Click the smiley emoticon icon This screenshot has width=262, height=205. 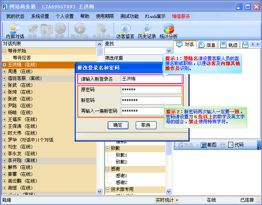[222, 145]
